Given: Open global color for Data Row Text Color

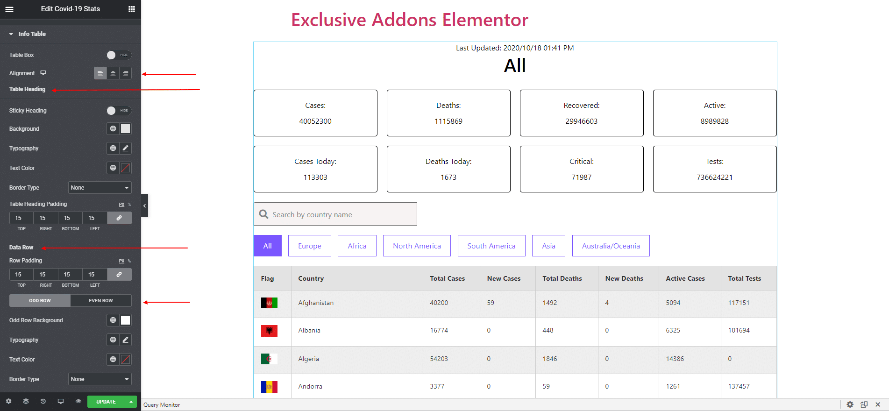Looking at the screenshot, I should 113,359.
